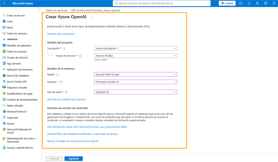Click the Supervisar monitor icon
The image size is (278, 162).
(x=4, y=117)
